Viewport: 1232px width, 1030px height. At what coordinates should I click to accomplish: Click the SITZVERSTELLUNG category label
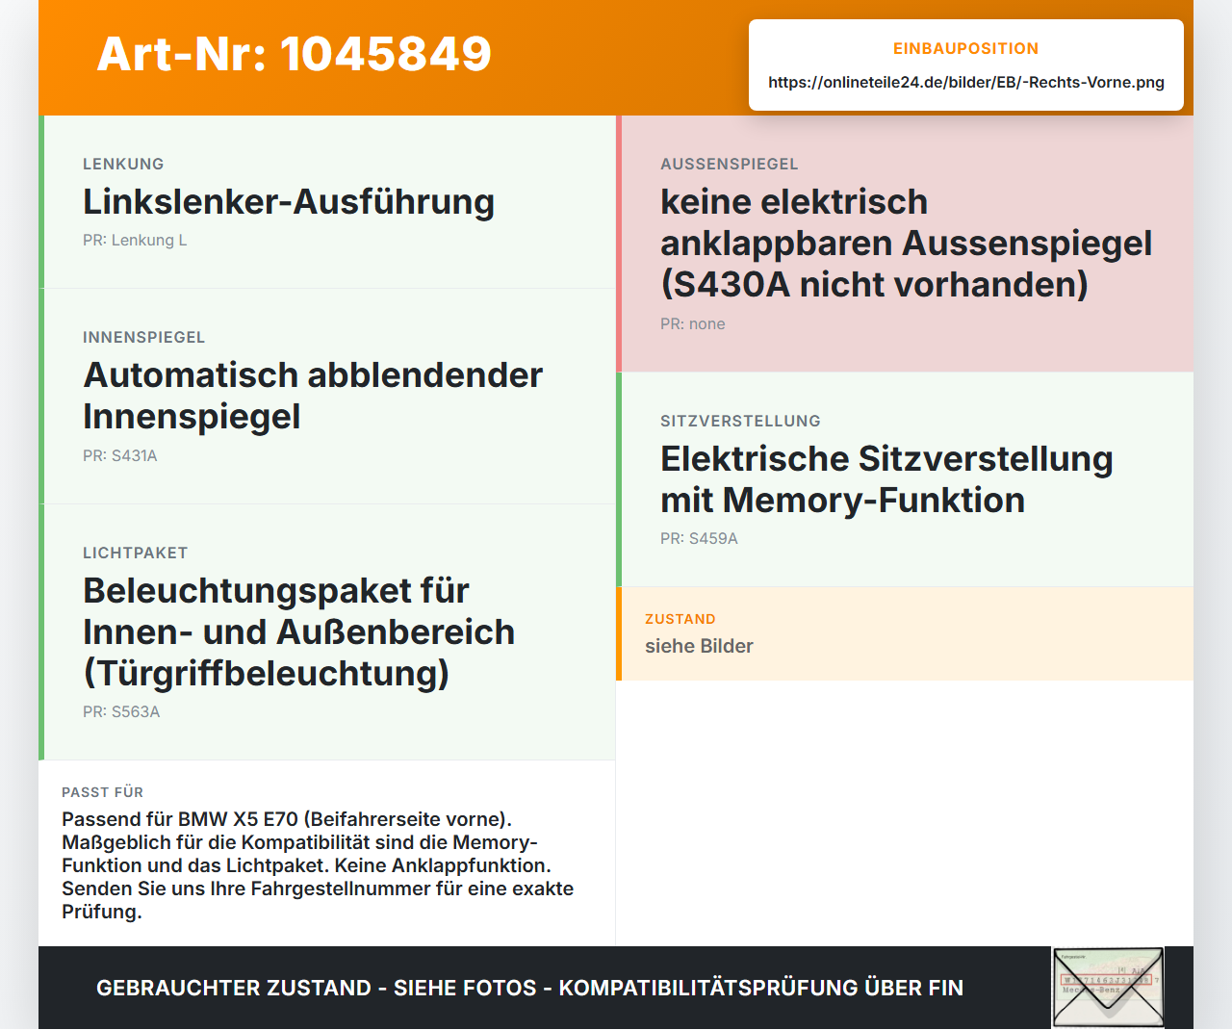pyautogui.click(x=740, y=421)
